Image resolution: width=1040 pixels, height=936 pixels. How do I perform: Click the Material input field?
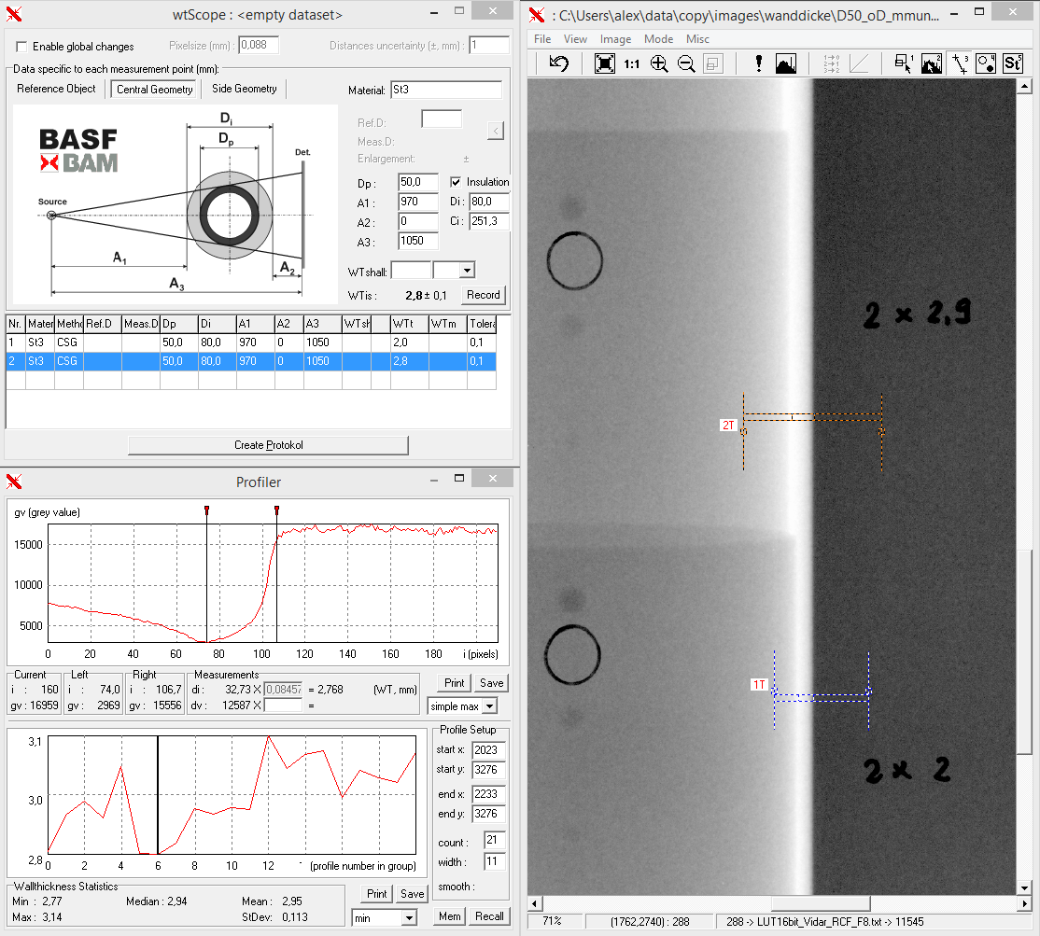[445, 91]
